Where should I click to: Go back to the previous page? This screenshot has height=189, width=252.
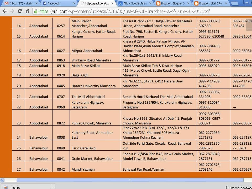pyautogui.click(x=5, y=11)
